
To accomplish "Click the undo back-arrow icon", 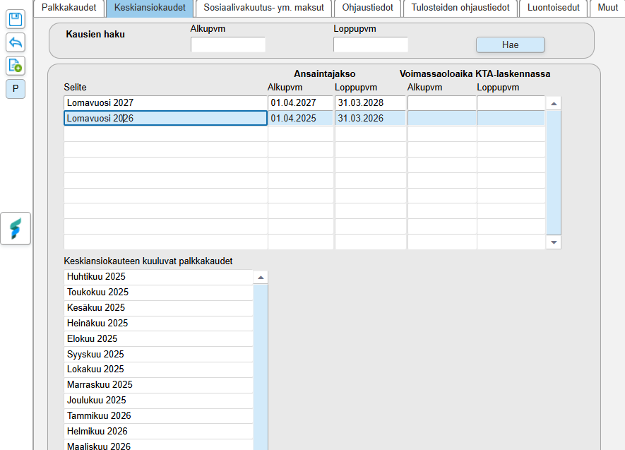I will (16, 42).
